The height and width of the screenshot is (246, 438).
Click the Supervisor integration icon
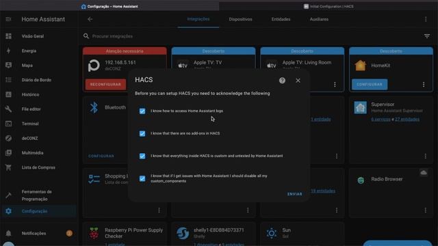pyautogui.click(x=361, y=107)
